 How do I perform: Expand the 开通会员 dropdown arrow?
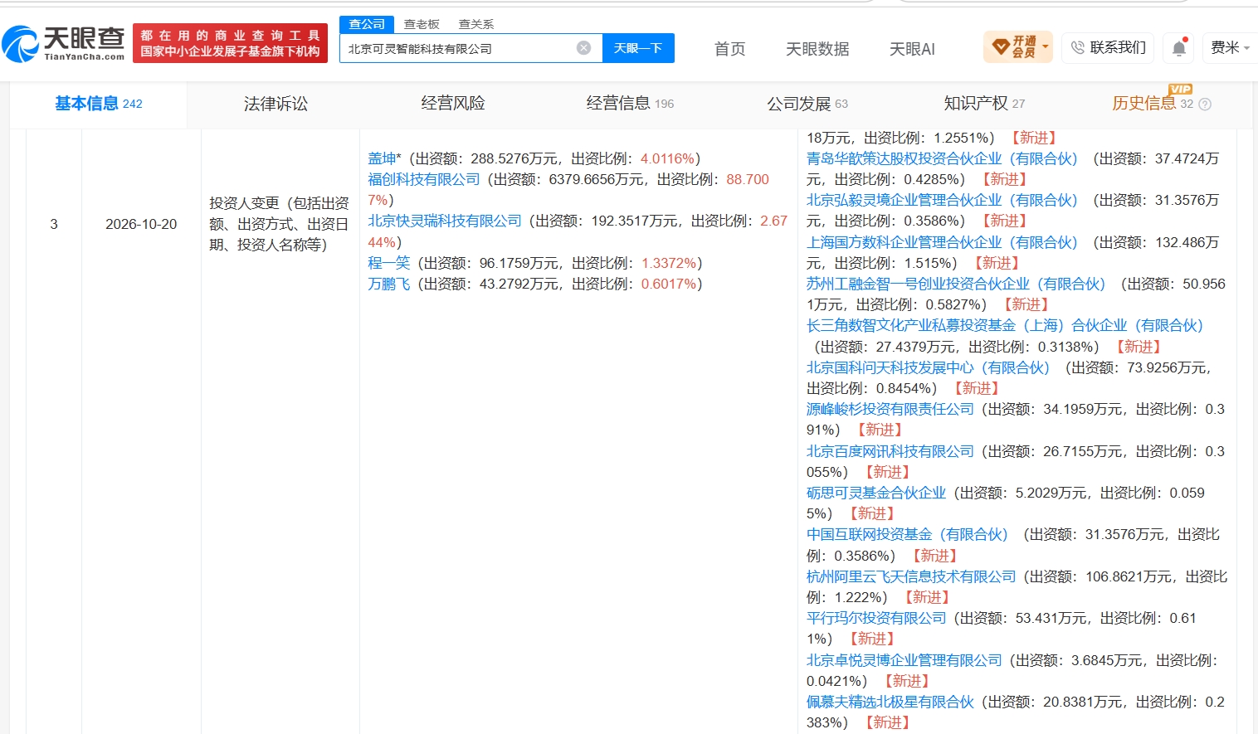pyautogui.click(x=1046, y=47)
